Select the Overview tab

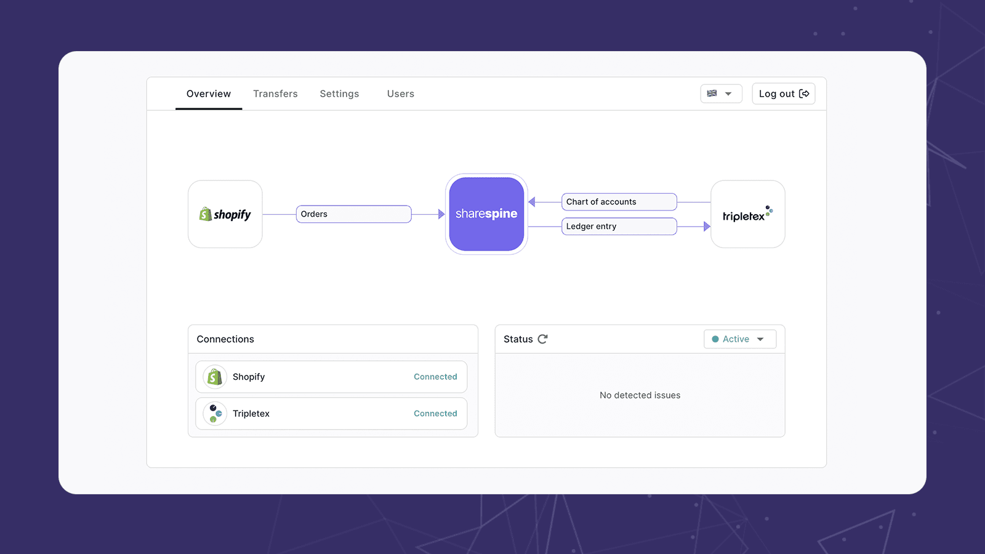(209, 94)
